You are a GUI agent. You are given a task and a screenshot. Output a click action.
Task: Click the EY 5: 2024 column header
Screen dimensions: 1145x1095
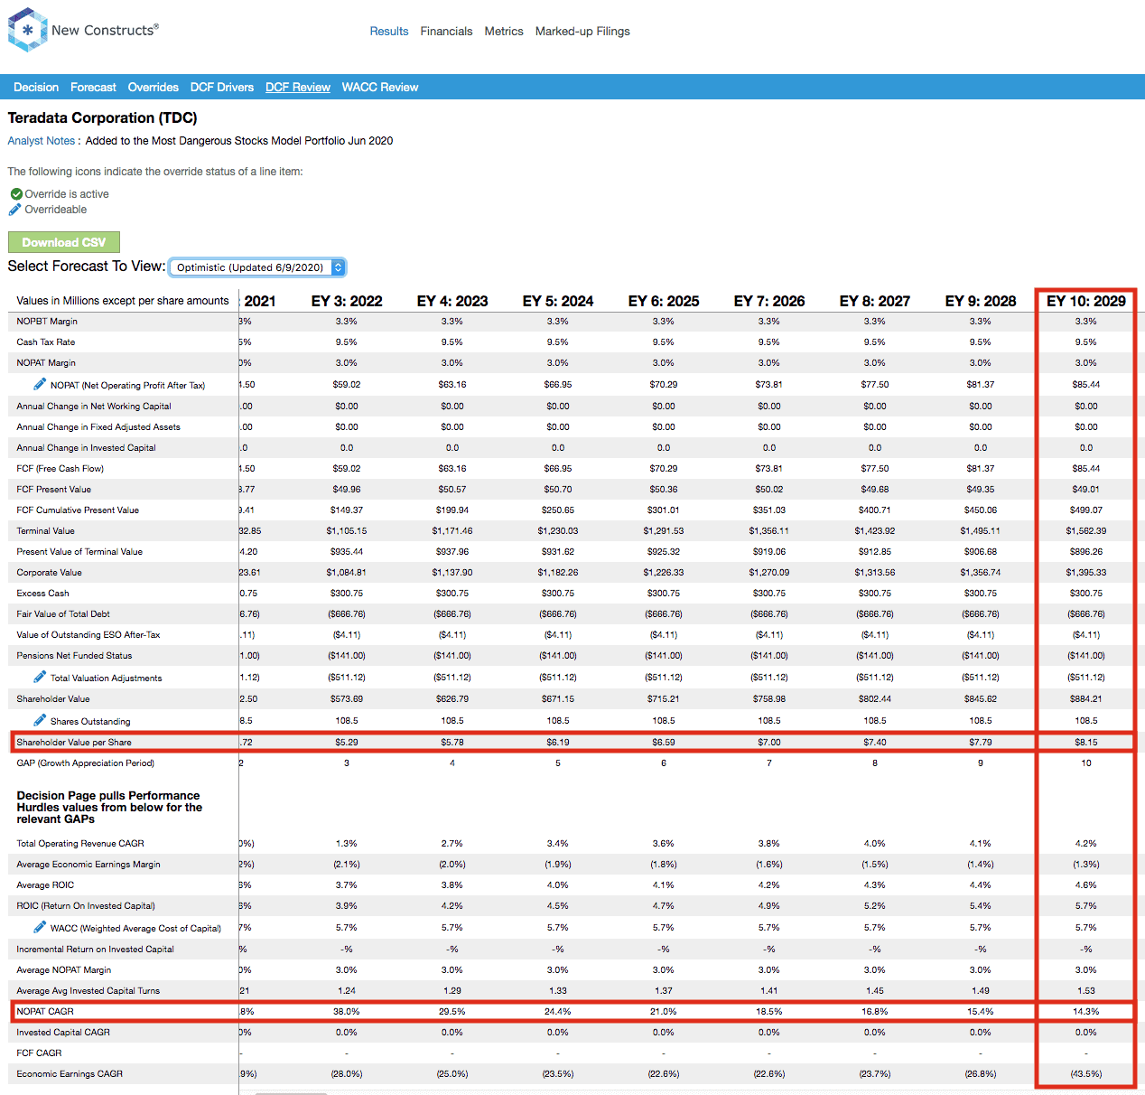point(558,301)
